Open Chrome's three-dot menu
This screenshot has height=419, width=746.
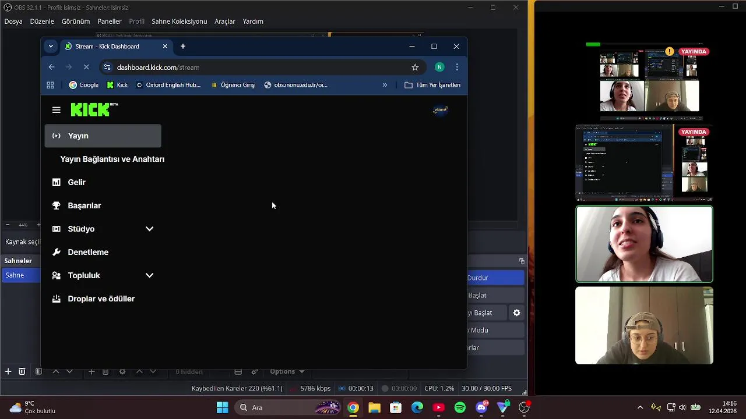coord(457,67)
